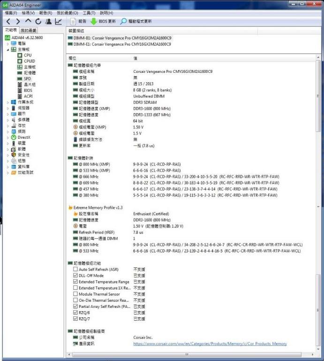Toggle Extended Temperature 1X Re... checkbox
324x361 pixels.
75,288
